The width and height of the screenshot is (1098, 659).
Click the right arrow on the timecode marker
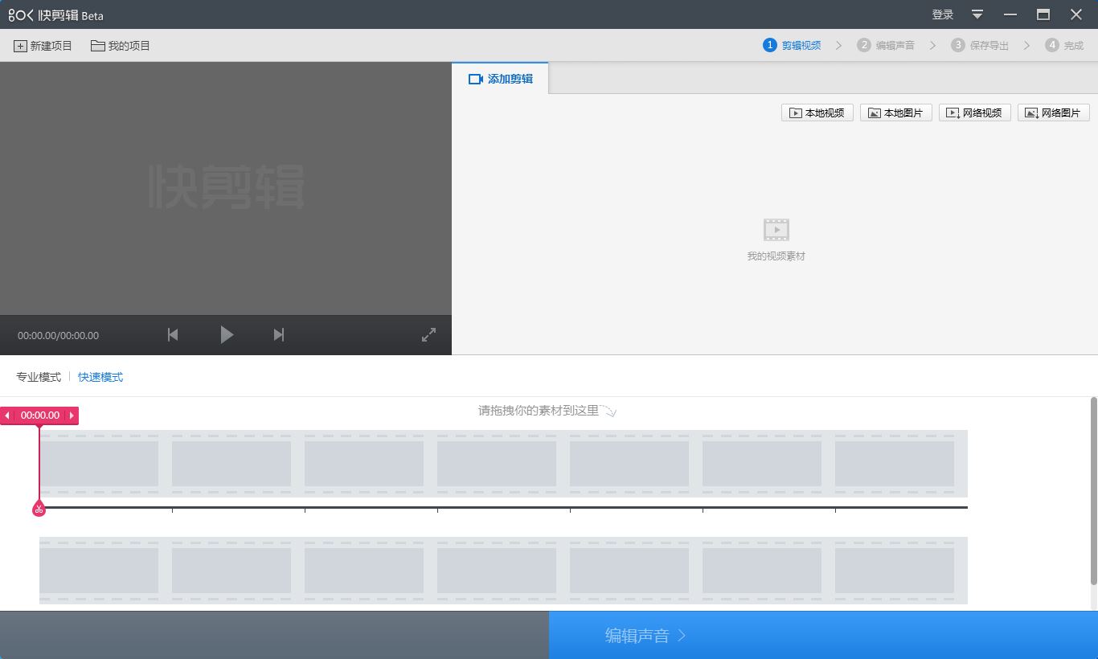click(71, 415)
